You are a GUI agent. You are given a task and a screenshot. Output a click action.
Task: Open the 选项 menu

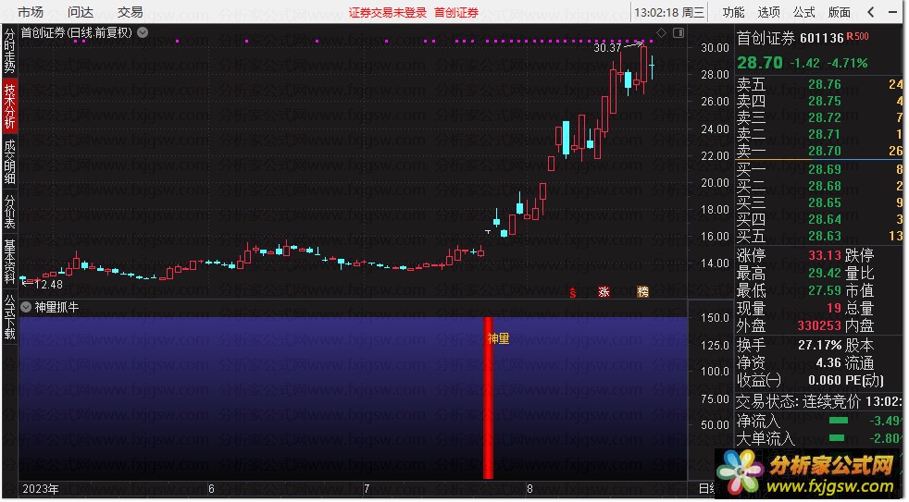tap(768, 12)
